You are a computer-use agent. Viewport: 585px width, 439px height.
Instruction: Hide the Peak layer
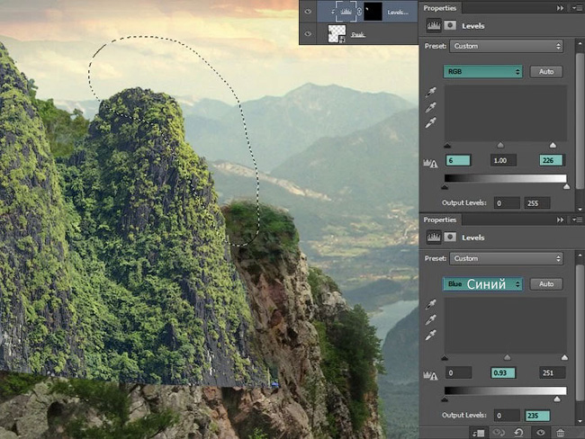[x=308, y=34]
